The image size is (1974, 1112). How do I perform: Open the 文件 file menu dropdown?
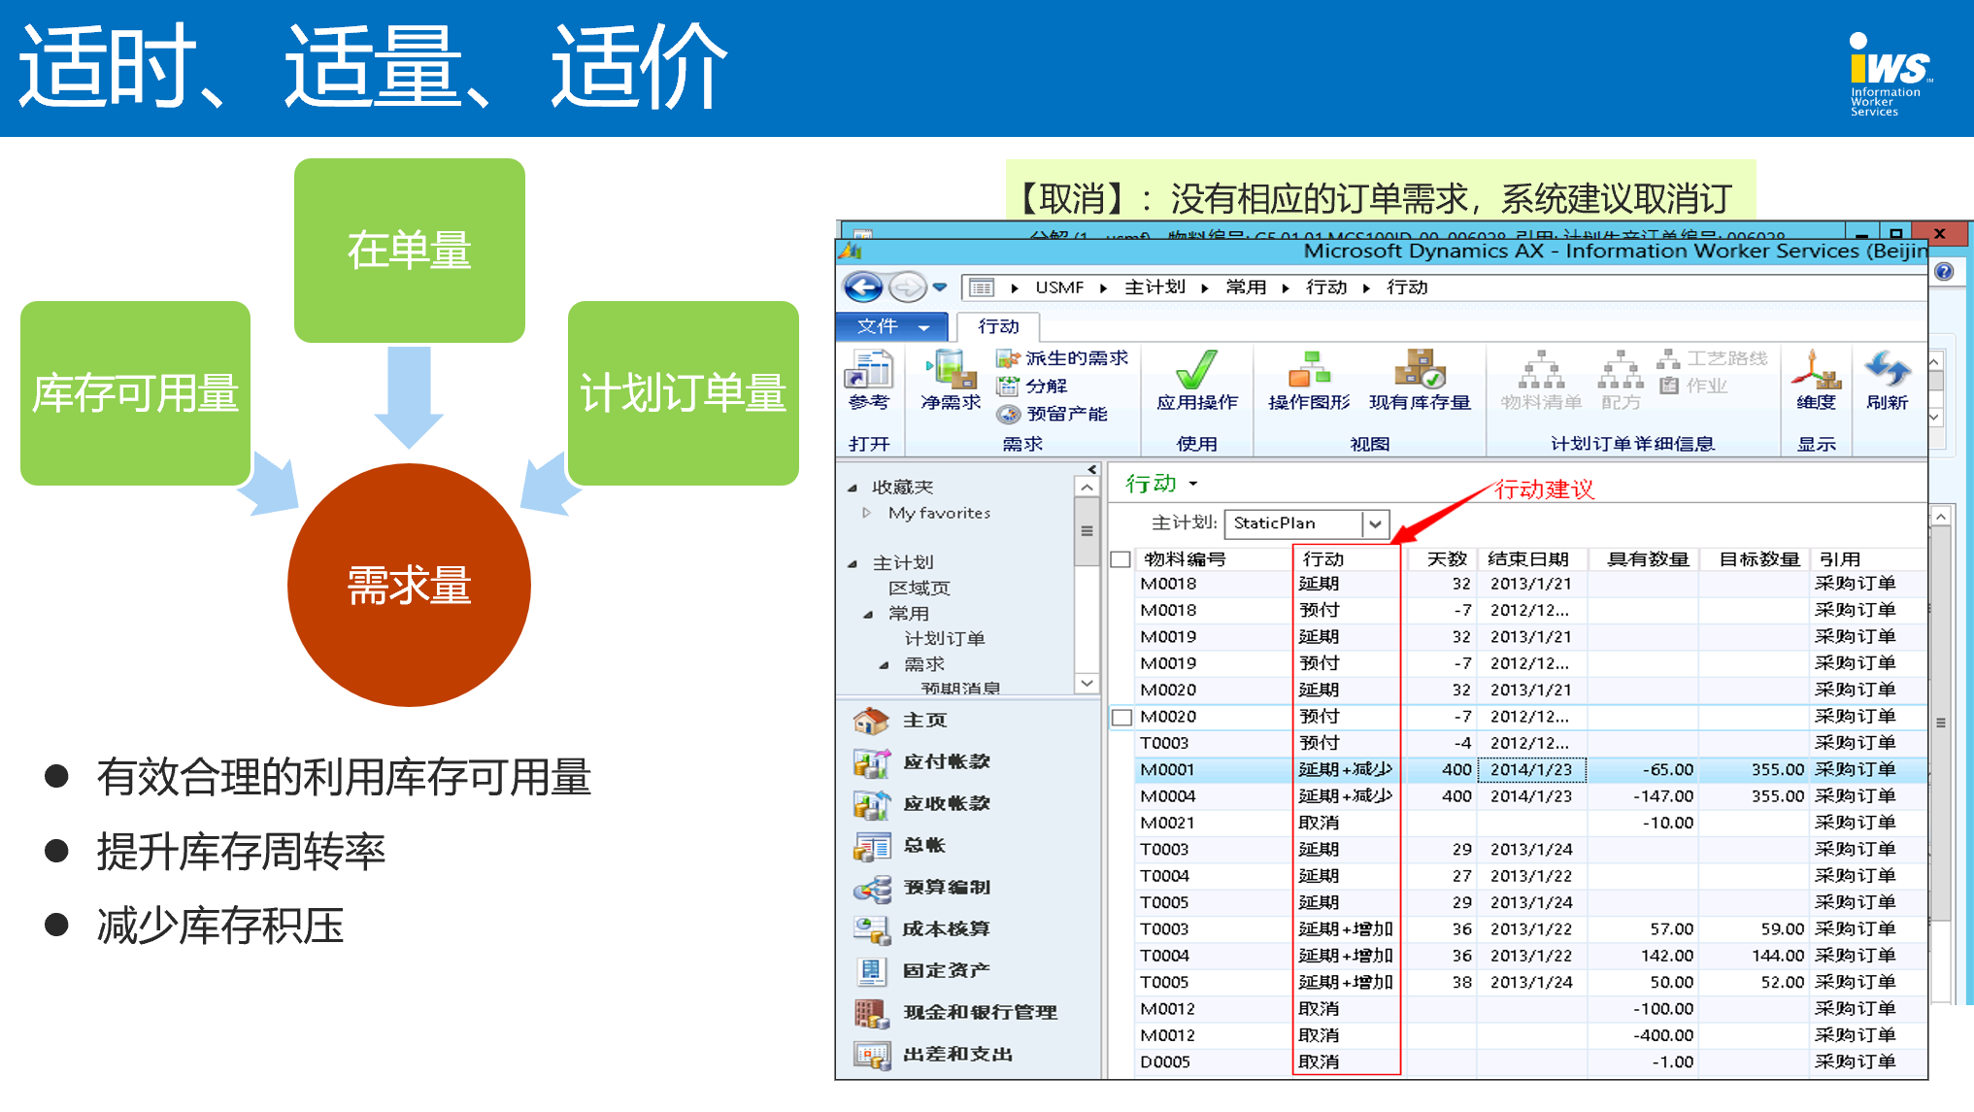[891, 326]
